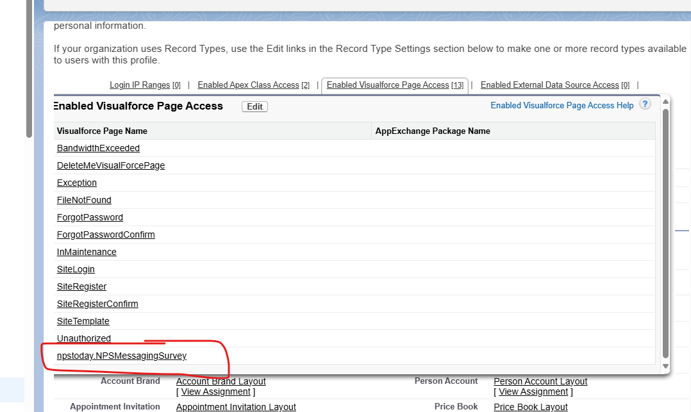Image resolution: width=691 pixels, height=412 pixels.
Task: Click the ForgotPasswordConfirm link
Action: (x=106, y=235)
